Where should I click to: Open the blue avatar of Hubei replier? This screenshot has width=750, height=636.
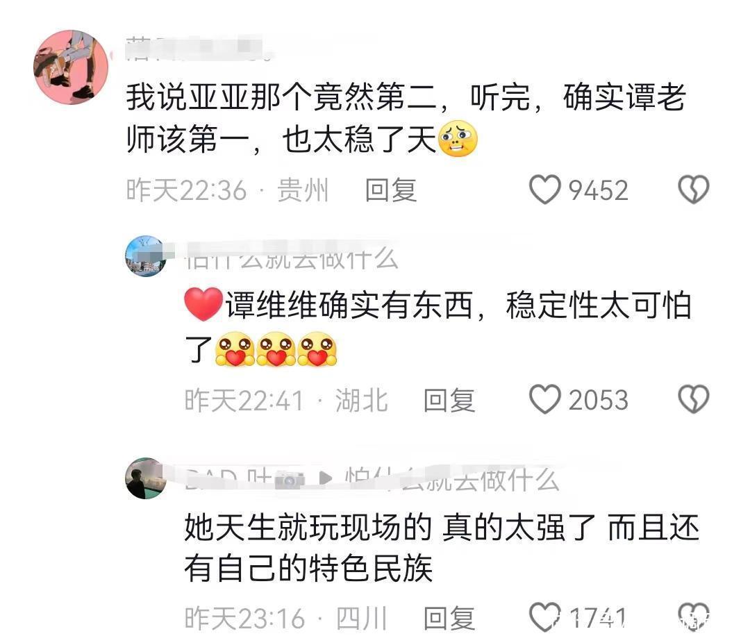point(146,256)
